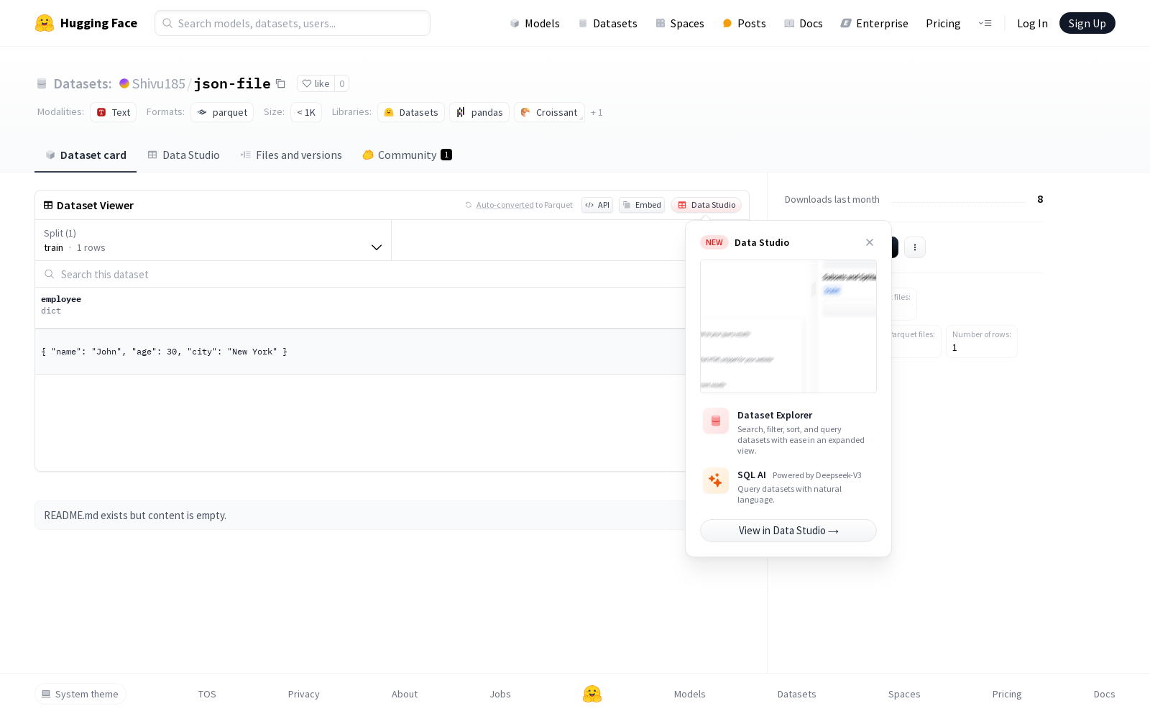Click the Text modality tag

point(114,112)
